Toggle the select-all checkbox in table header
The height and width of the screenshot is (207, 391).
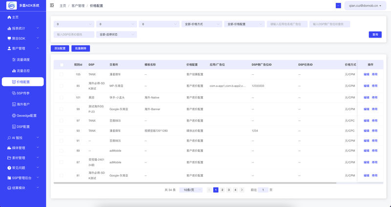(x=62, y=64)
